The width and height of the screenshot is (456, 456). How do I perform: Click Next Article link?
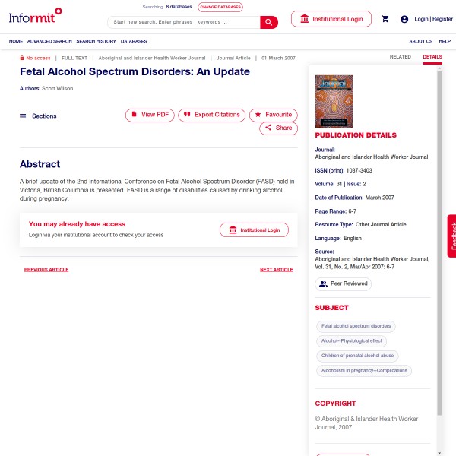pyautogui.click(x=277, y=270)
